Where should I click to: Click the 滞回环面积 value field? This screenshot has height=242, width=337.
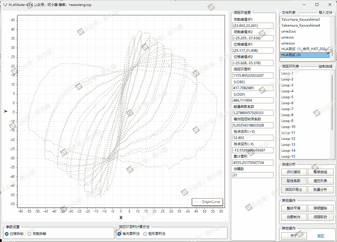click(253, 76)
